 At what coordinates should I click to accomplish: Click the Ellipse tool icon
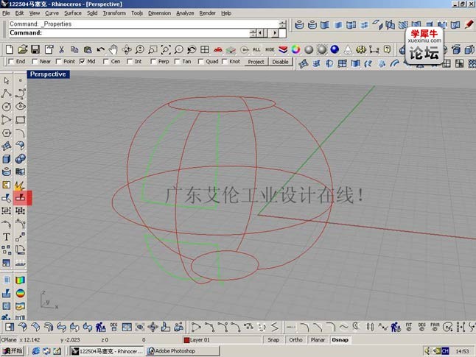pos(20,107)
